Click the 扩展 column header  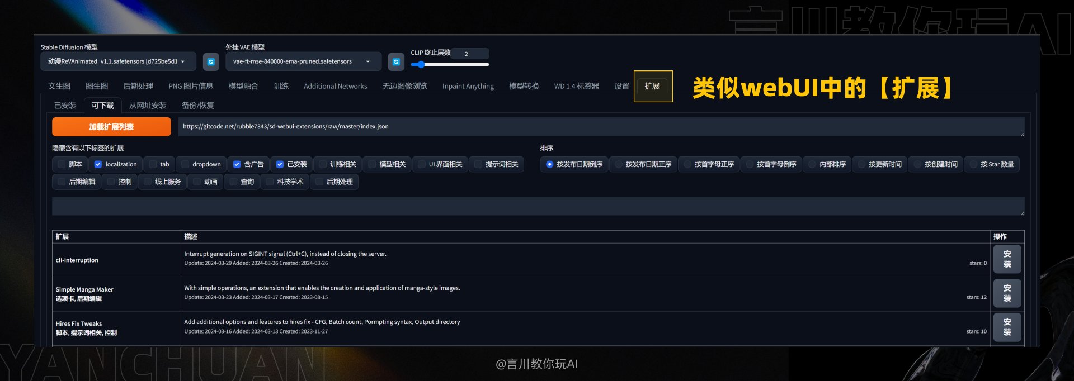click(62, 237)
